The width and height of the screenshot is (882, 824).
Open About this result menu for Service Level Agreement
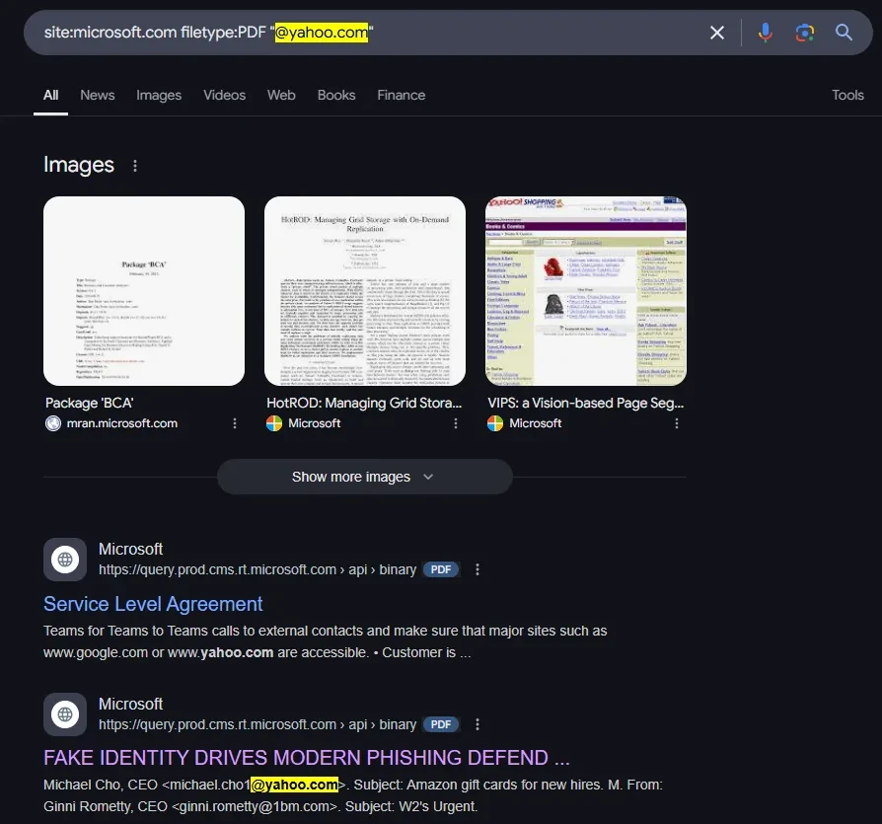click(x=477, y=569)
